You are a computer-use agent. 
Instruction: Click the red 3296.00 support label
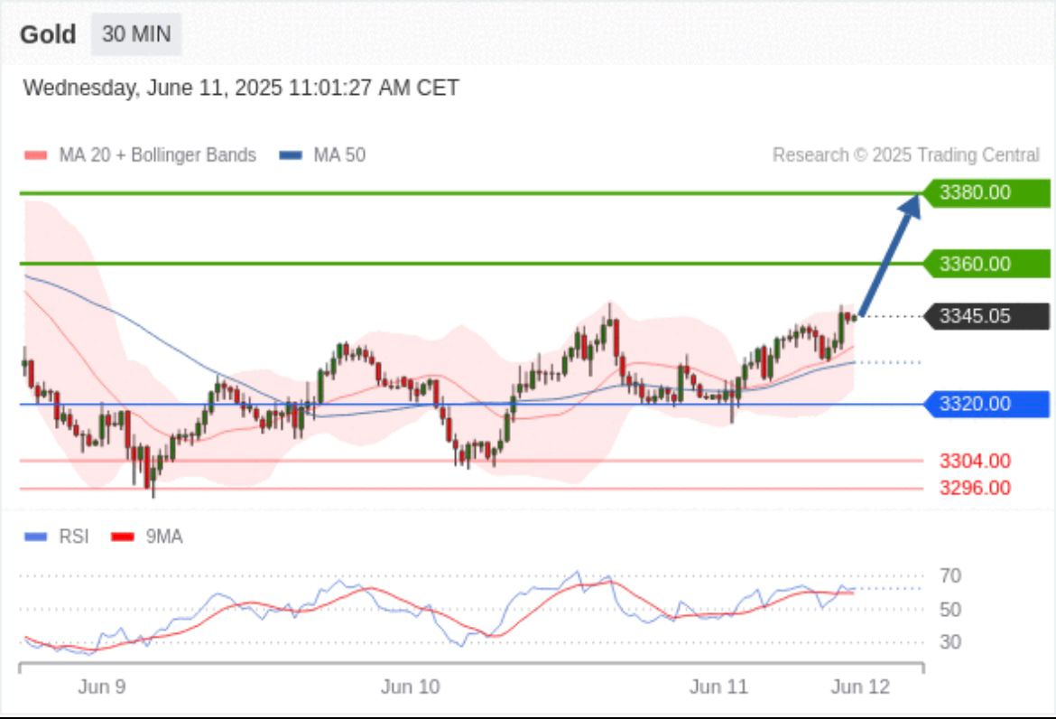coord(975,488)
